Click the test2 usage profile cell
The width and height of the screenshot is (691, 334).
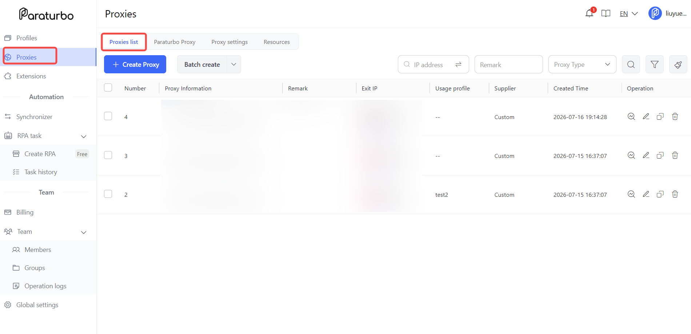[442, 195]
